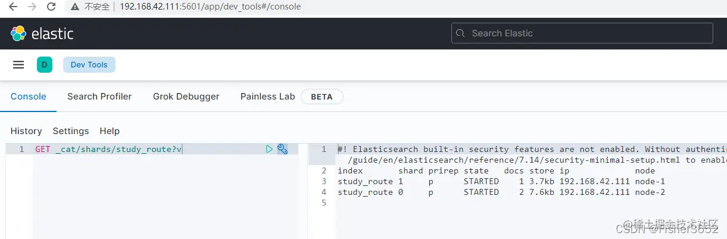Click the browser forward arrow
727x239 pixels.
click(32, 7)
